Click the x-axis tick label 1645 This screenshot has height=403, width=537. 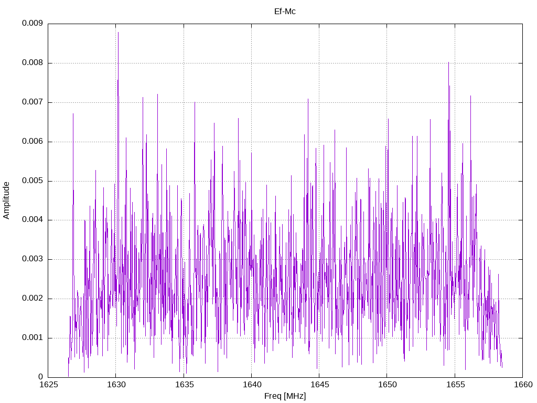pos(319,385)
